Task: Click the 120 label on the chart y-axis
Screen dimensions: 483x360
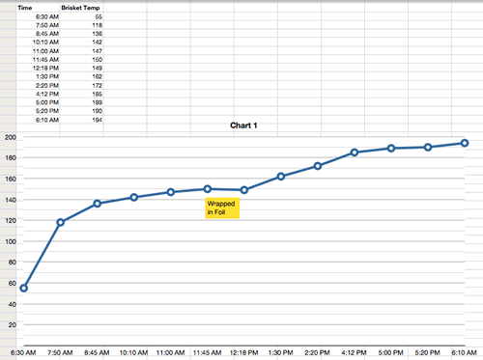Action: pyautogui.click(x=11, y=221)
